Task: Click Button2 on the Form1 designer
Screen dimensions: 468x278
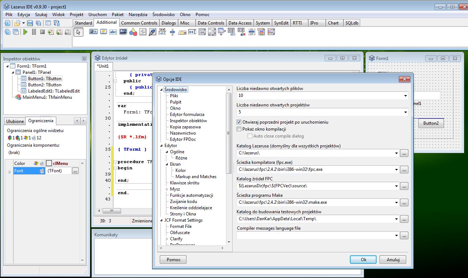Action: (x=431, y=123)
